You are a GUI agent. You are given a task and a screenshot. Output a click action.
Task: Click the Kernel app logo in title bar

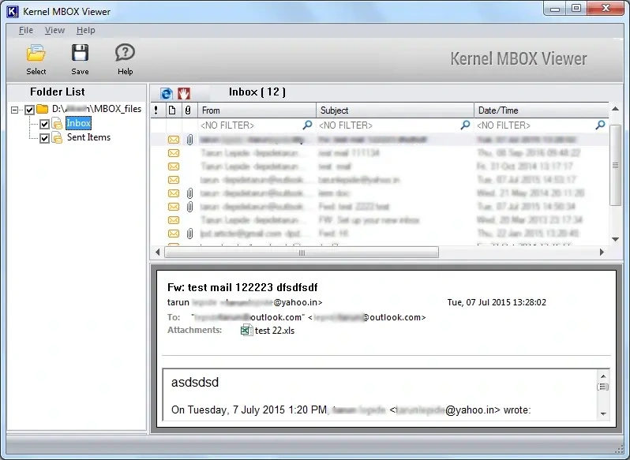[13, 12]
